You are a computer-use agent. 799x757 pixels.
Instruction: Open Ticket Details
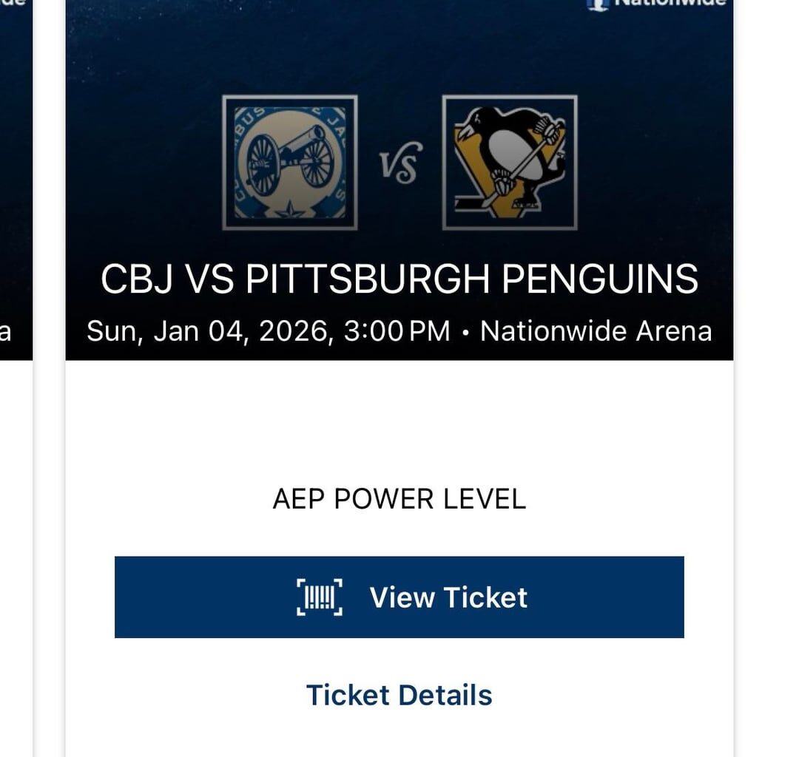click(x=399, y=695)
